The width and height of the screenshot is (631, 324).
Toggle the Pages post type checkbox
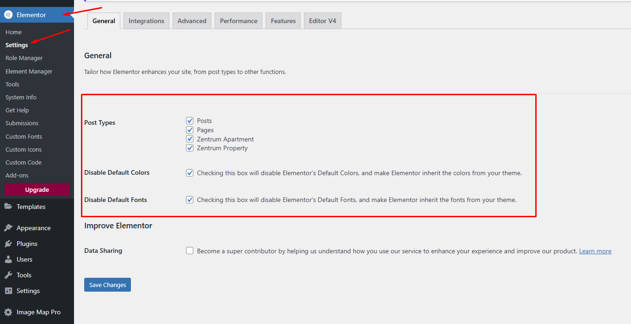click(190, 130)
